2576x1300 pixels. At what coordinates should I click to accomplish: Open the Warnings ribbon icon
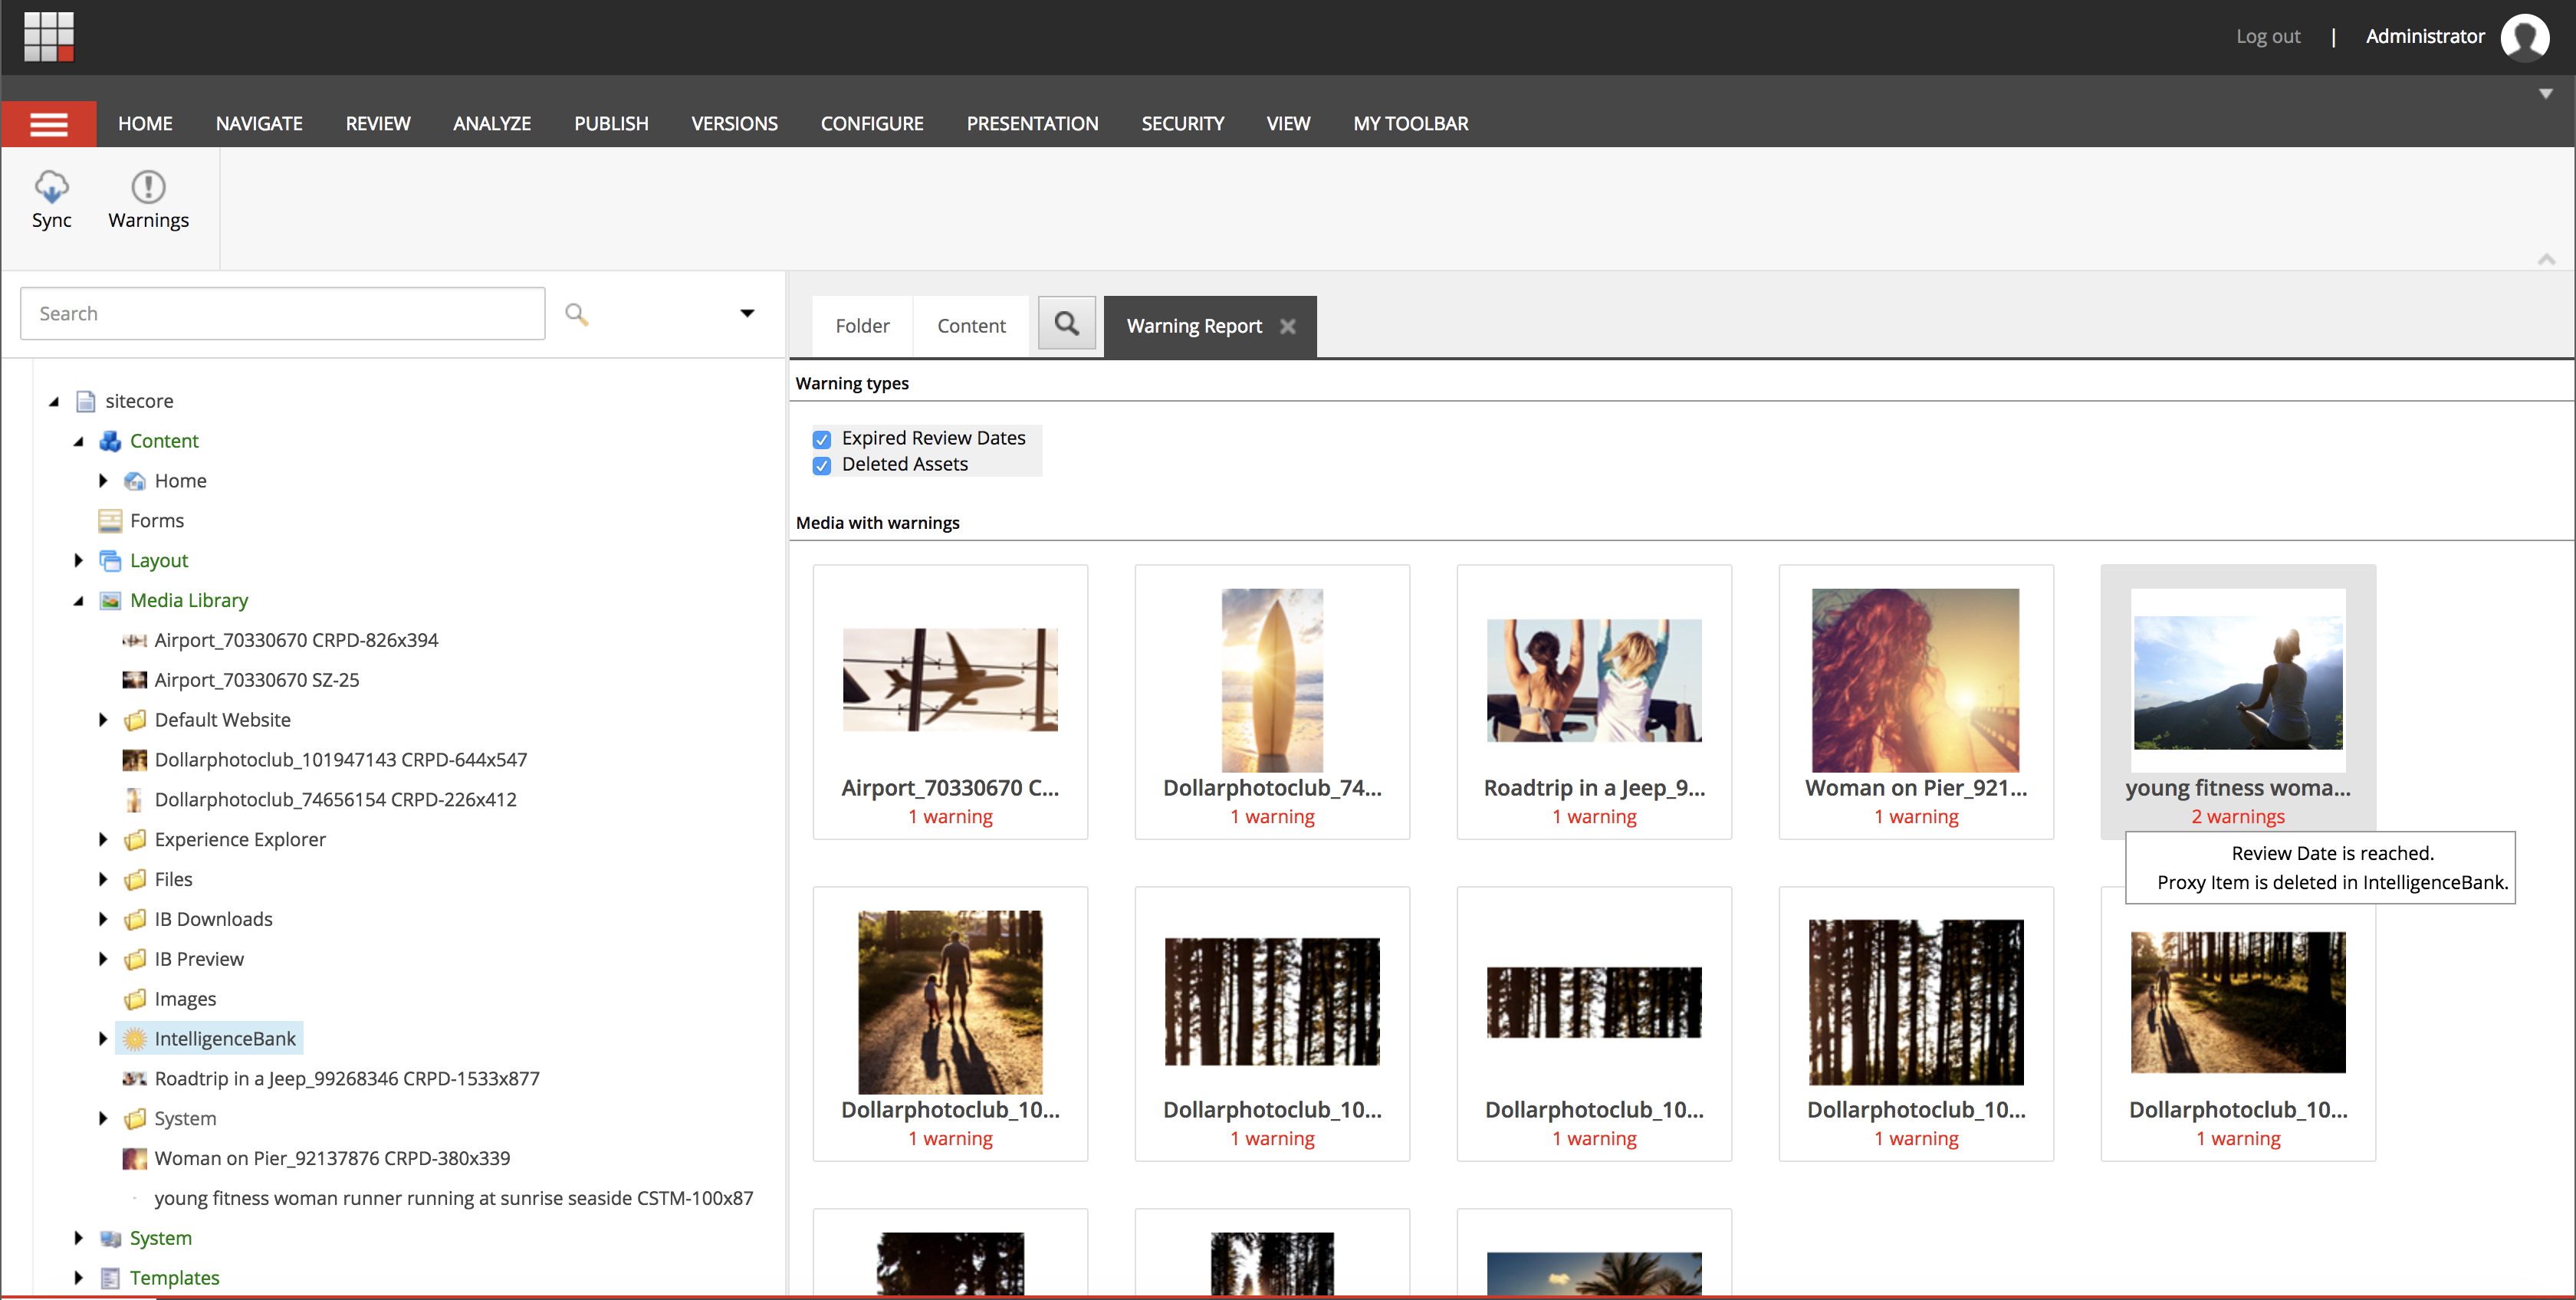(148, 187)
